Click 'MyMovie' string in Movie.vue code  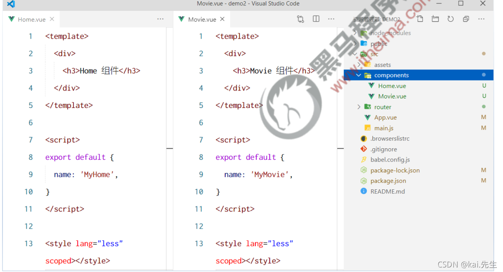[270, 174]
